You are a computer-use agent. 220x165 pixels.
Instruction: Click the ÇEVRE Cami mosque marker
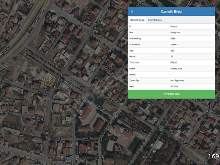tap(60, 22)
